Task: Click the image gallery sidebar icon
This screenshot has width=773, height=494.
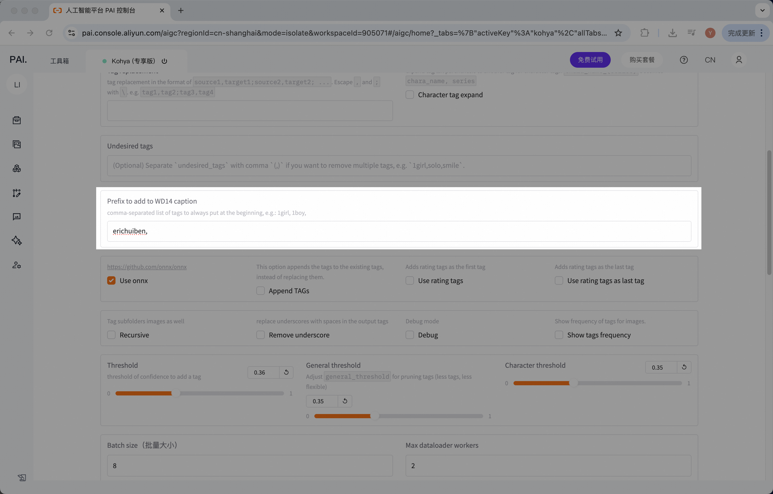Action: pos(17,145)
